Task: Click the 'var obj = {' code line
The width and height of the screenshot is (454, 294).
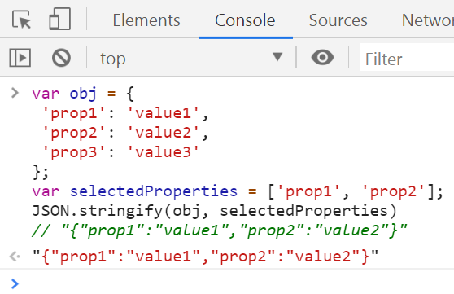Action: click(x=83, y=94)
